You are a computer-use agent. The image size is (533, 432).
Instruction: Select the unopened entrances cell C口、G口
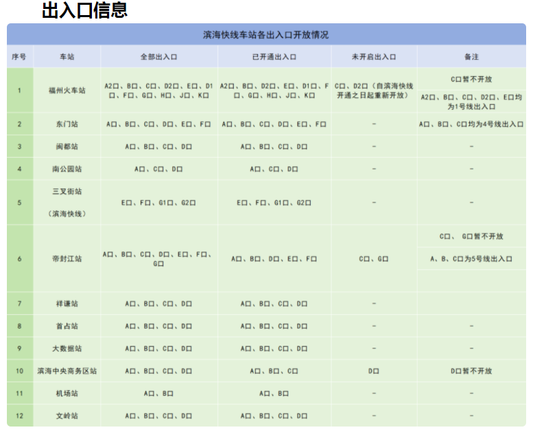[x=373, y=259]
